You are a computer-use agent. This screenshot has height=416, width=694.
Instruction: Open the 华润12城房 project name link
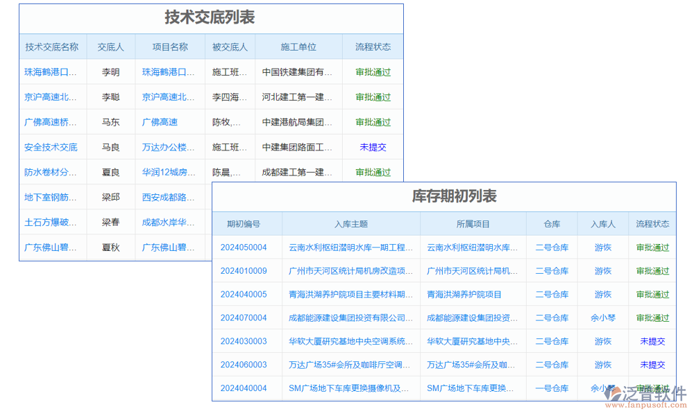pos(167,172)
